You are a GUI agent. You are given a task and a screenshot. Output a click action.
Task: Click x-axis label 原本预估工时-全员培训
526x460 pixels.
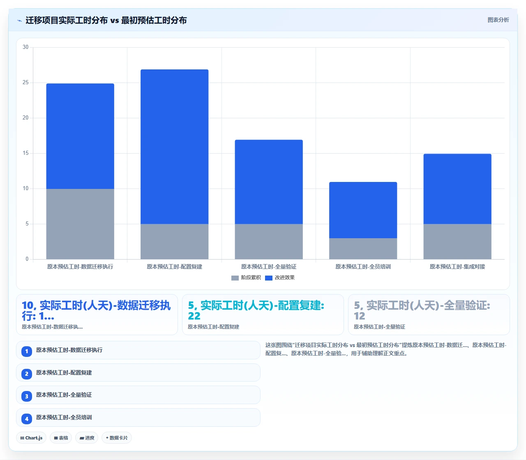[363, 267]
